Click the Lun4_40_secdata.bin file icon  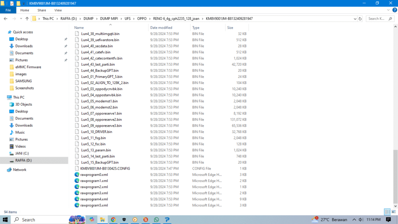(x=77, y=46)
